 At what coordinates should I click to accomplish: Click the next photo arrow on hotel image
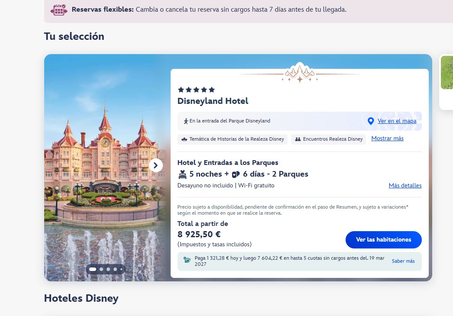point(156,165)
